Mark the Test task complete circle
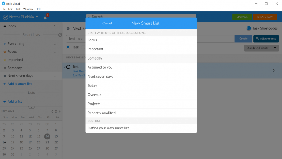Image resolution: width=282 pixels, height=159 pixels. point(68,67)
